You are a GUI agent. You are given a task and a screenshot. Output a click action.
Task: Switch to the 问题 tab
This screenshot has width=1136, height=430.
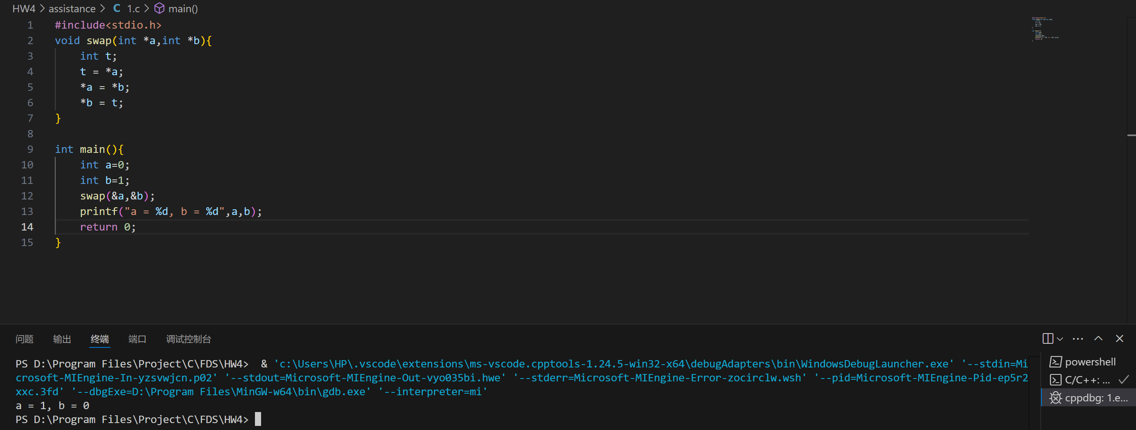click(24, 339)
